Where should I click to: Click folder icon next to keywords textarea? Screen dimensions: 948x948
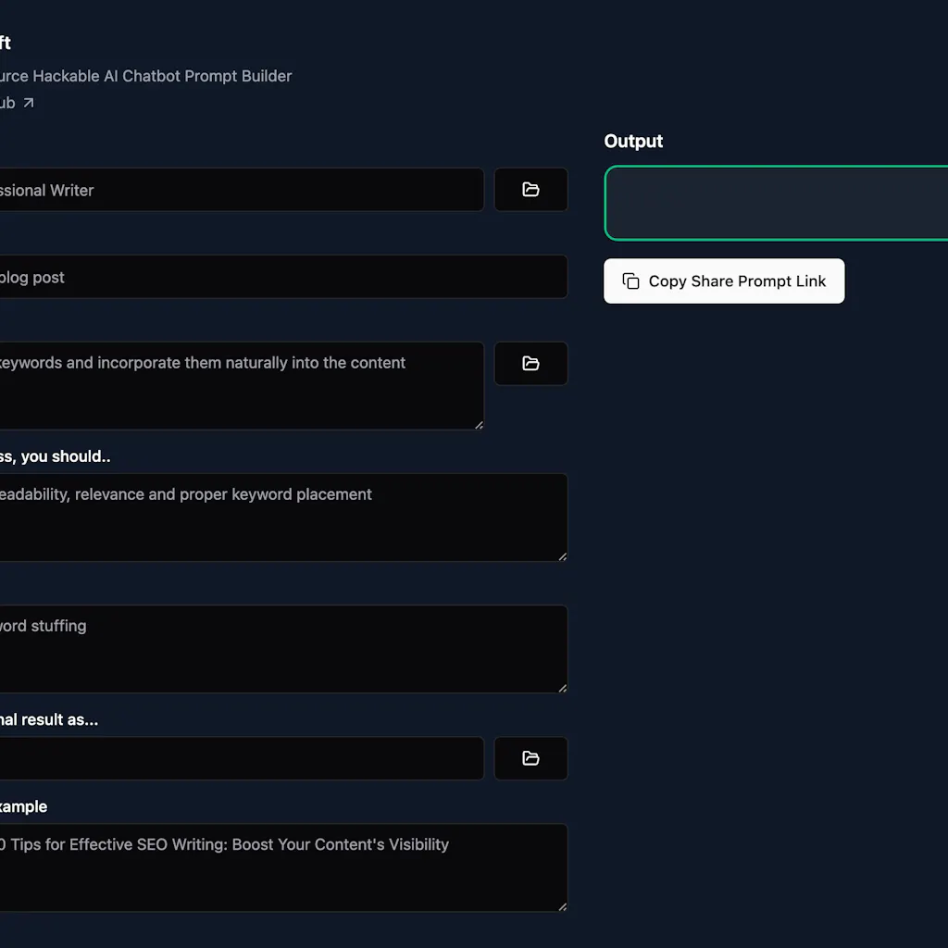(530, 364)
